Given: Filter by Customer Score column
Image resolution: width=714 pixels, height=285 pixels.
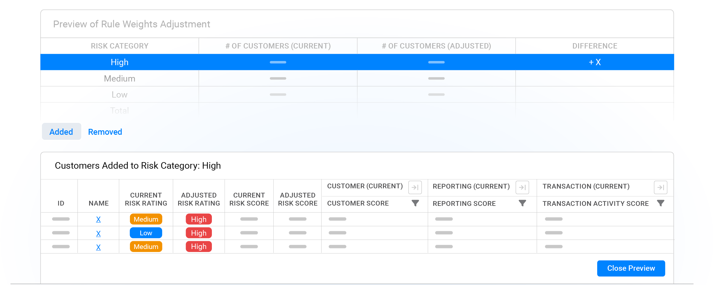Looking at the screenshot, I should pyautogui.click(x=415, y=203).
